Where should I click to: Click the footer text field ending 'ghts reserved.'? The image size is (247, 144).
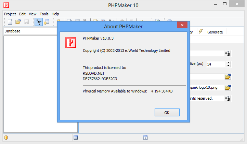(207, 98)
